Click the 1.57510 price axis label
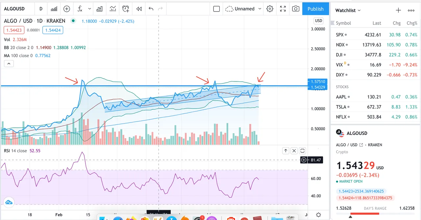Screen dimensions: 421x220 [x=318, y=81]
